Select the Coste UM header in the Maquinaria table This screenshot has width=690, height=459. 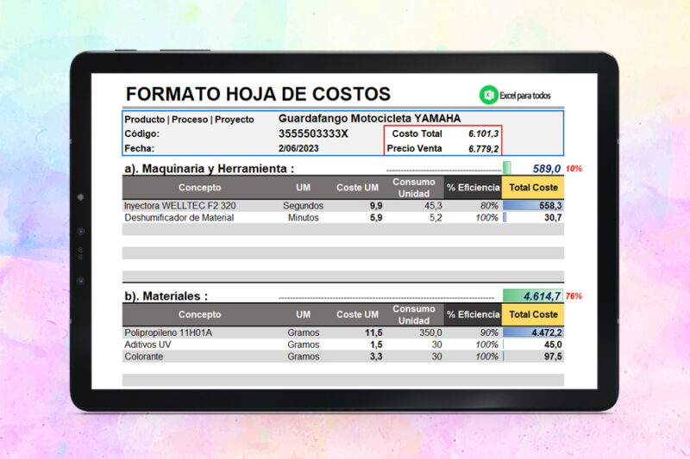point(357,188)
